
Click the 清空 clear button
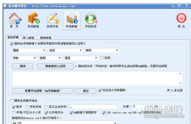click(86, 91)
